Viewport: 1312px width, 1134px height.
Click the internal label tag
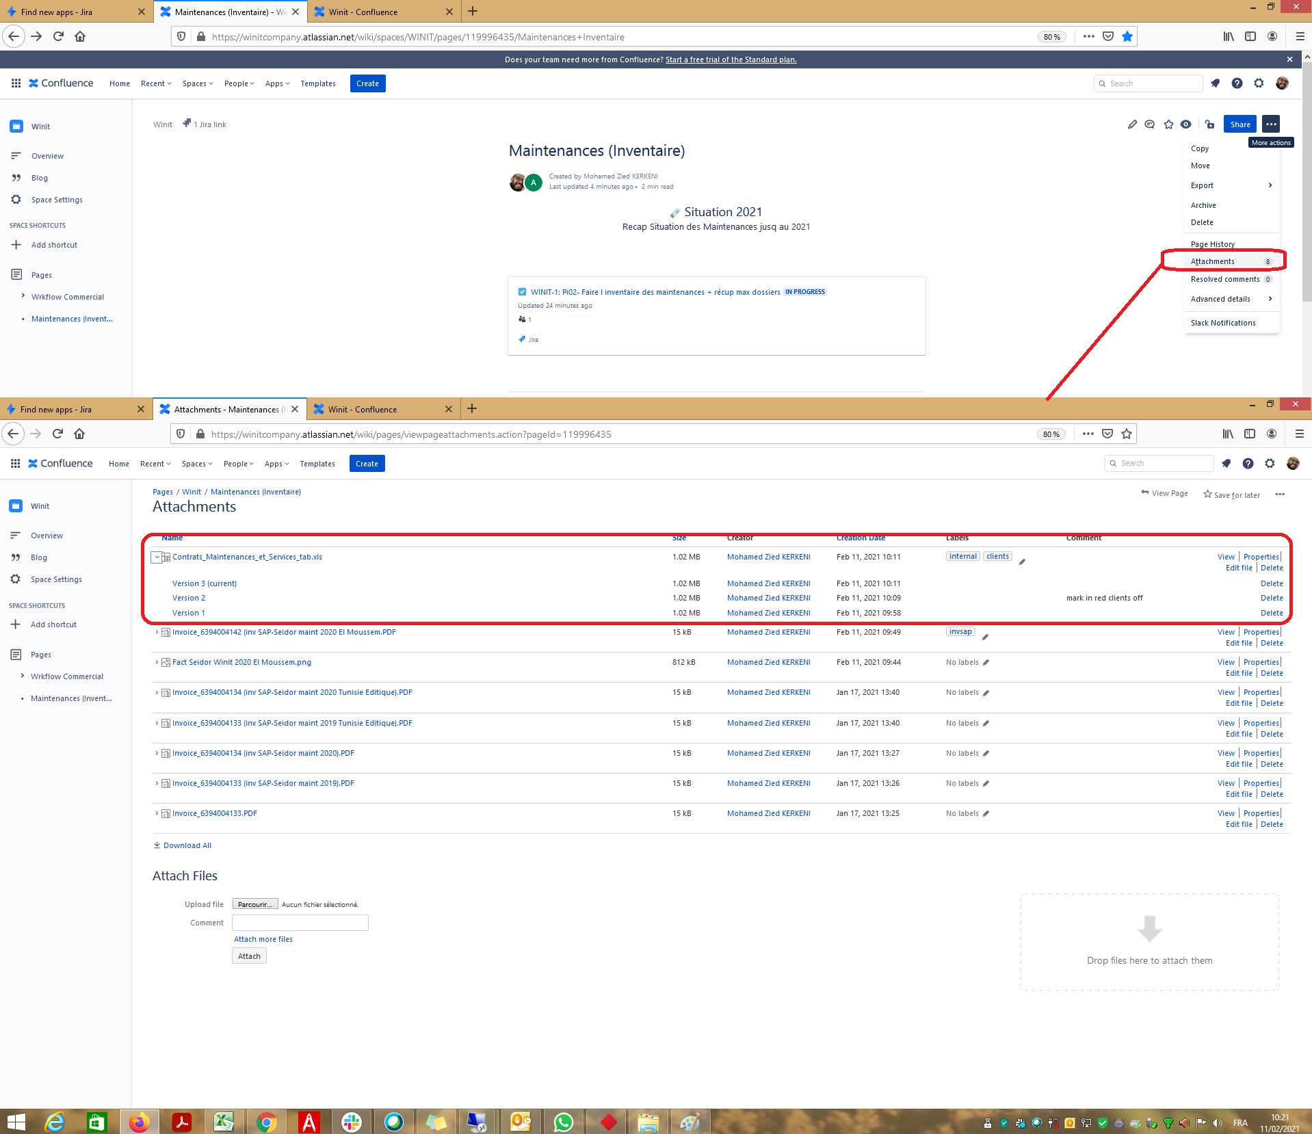coord(963,556)
